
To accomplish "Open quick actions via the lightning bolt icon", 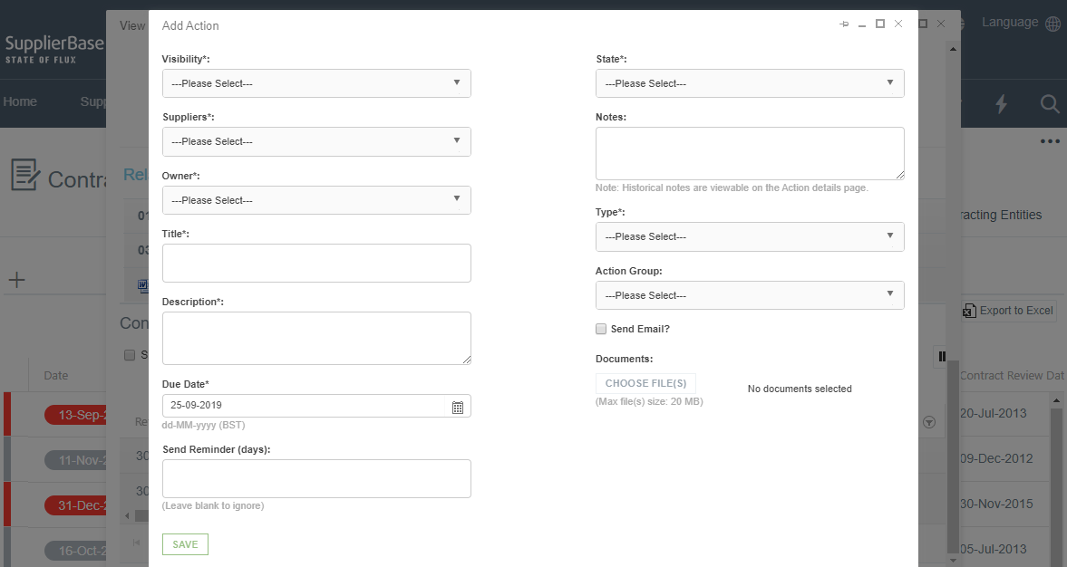I will [1001, 103].
